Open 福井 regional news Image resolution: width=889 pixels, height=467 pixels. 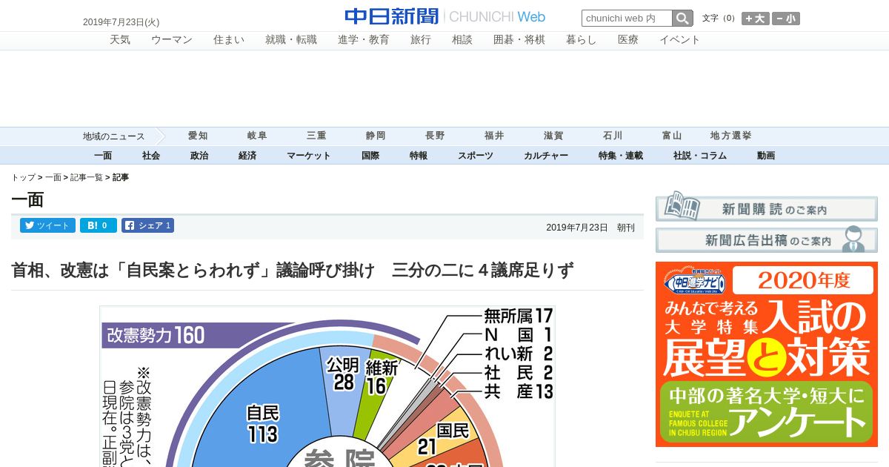pyautogui.click(x=494, y=136)
